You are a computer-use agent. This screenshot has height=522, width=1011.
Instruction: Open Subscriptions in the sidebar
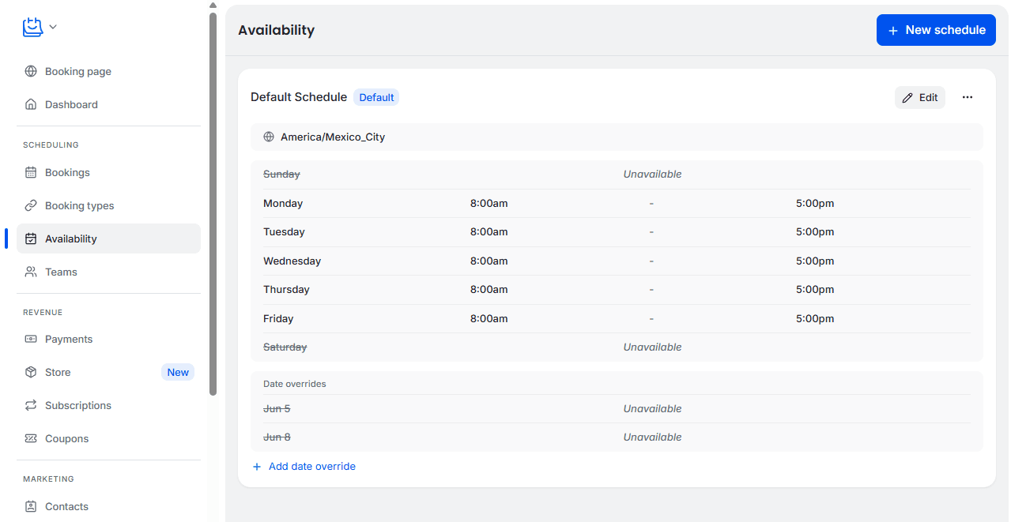pyautogui.click(x=108, y=405)
